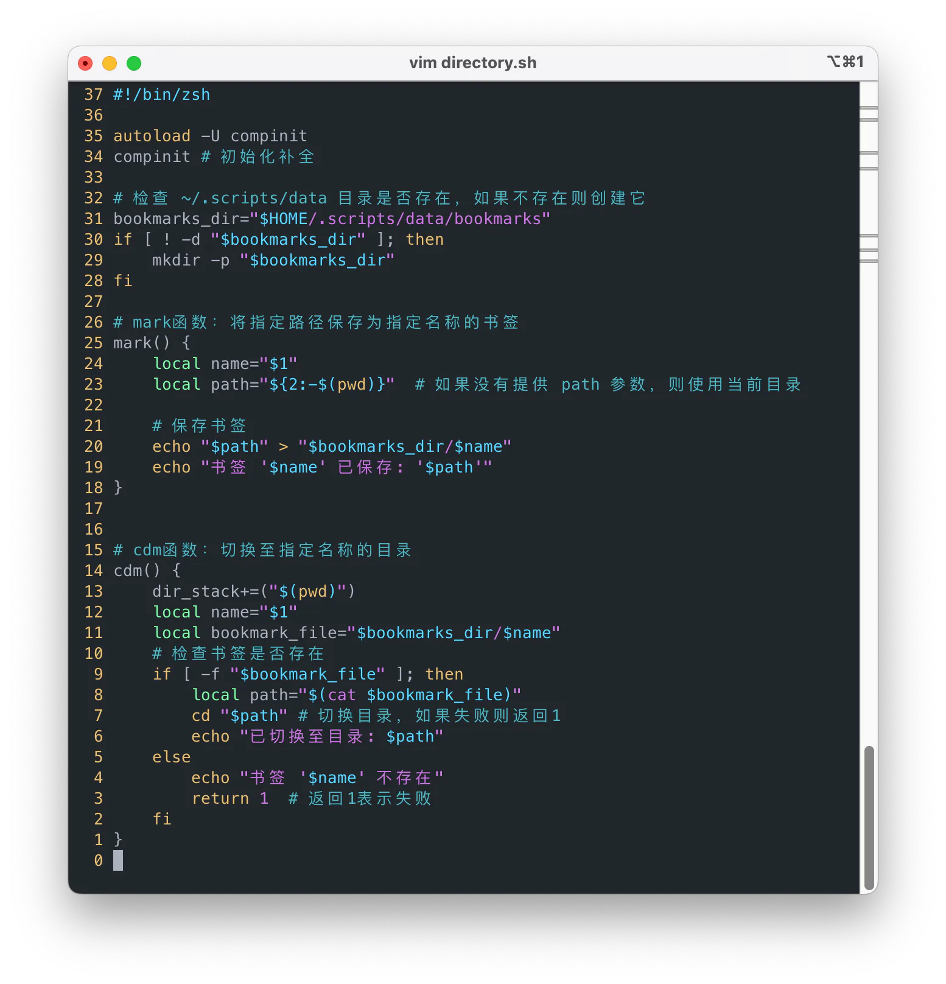The height and width of the screenshot is (984, 946).
Task: Click the standalone "fi" on line 28
Action: [123, 281]
